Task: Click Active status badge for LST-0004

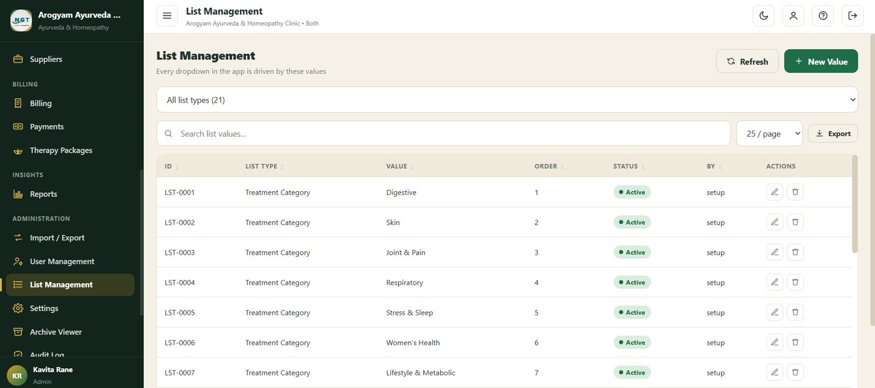Action: (x=632, y=282)
